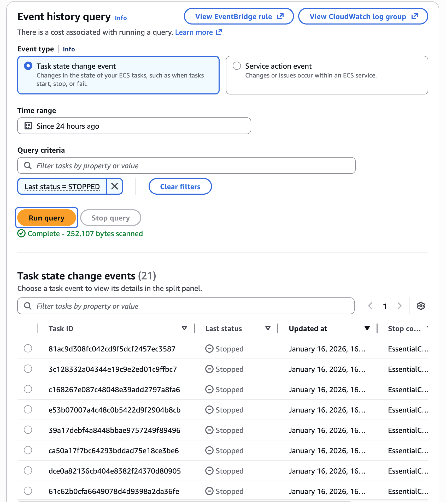Open the Since 24 hours ago time range
The width and height of the screenshot is (446, 502).
click(134, 126)
